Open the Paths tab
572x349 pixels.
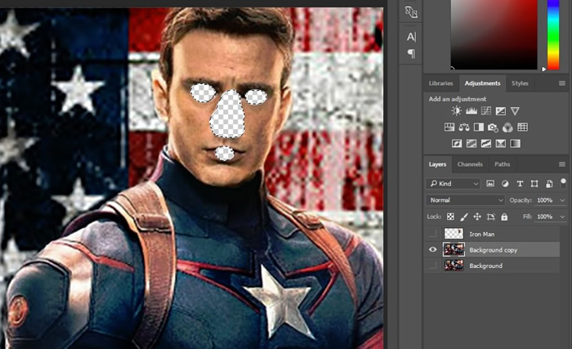(503, 164)
